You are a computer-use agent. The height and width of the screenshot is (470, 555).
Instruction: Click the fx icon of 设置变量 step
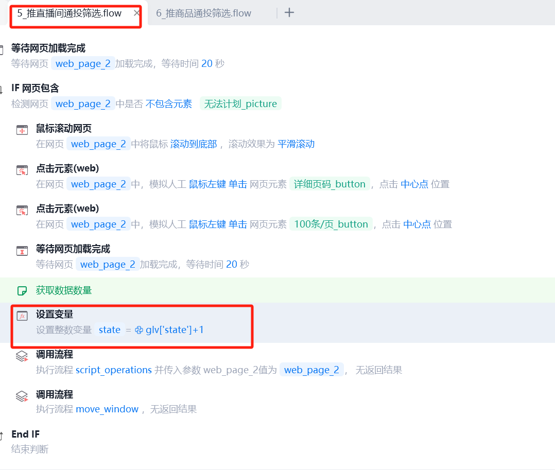coord(22,316)
